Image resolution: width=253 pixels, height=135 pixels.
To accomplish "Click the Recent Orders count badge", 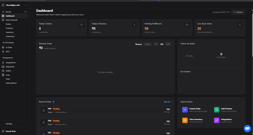I will coord(54,102).
